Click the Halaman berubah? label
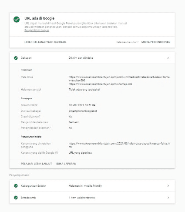 pyautogui.click(x=127, y=42)
